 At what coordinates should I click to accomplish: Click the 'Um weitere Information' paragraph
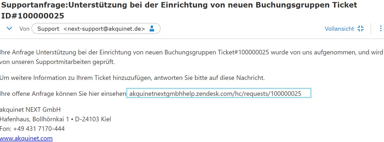(132, 78)
